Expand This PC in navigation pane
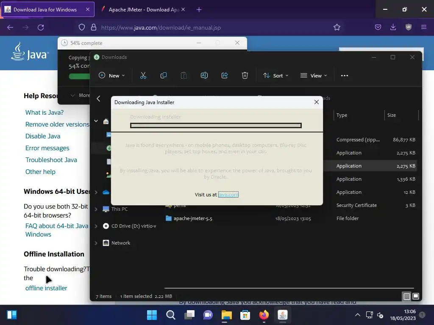This screenshot has width=434, height=325. coord(96,209)
